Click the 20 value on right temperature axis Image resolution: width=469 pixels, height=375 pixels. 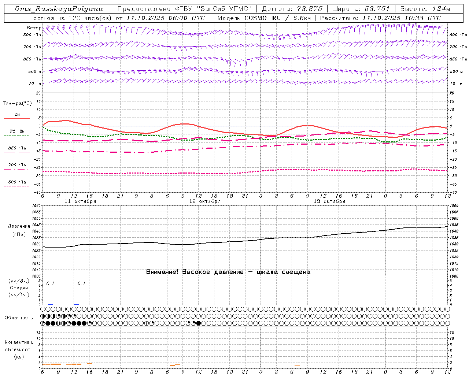(452, 93)
